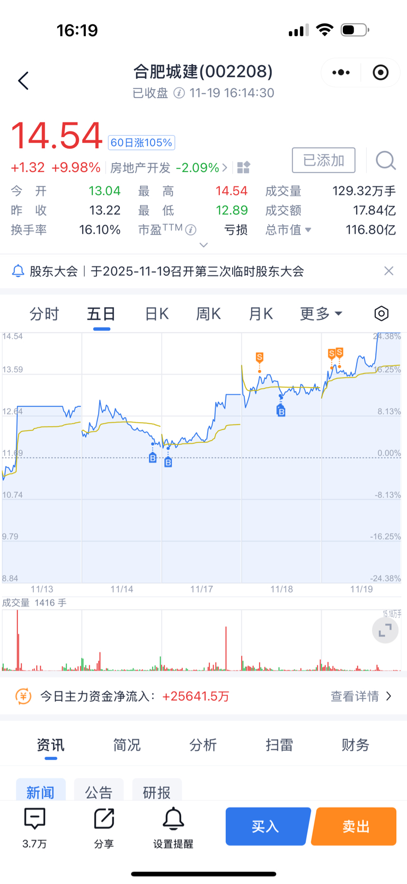This screenshot has width=407, height=884.
Task: Tap the mini-program close target icon
Action: pyautogui.click(x=381, y=73)
